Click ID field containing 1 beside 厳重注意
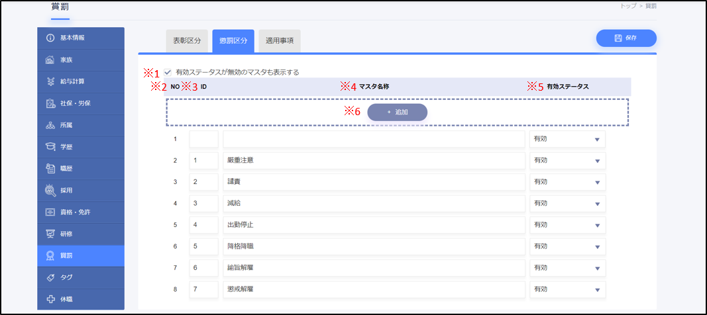 pyautogui.click(x=204, y=161)
